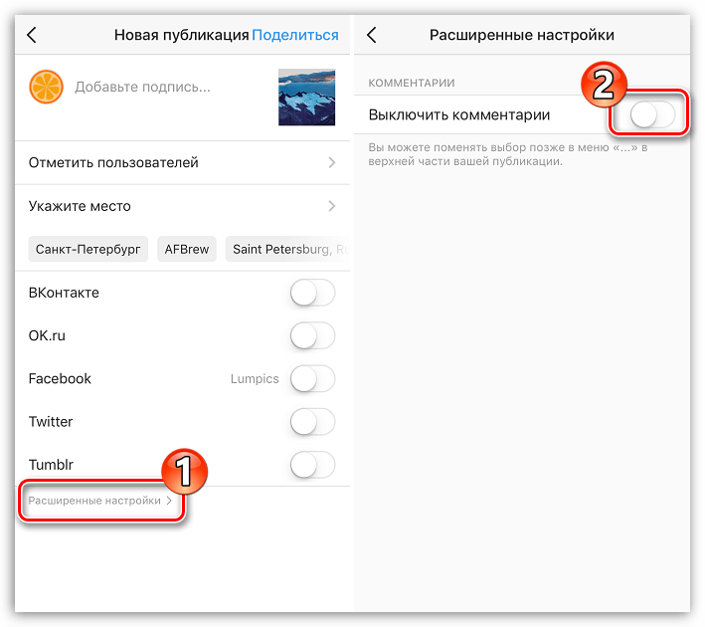Open Укажите место chevron
Image resolution: width=705 pixels, height=627 pixels.
[x=332, y=206]
